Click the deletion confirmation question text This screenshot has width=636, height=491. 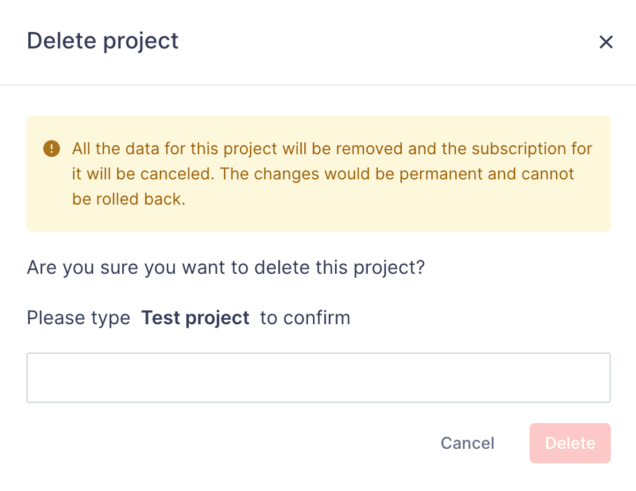tap(225, 267)
